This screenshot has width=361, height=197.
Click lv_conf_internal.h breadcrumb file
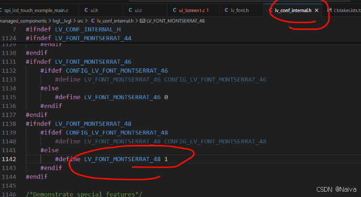click(115, 21)
